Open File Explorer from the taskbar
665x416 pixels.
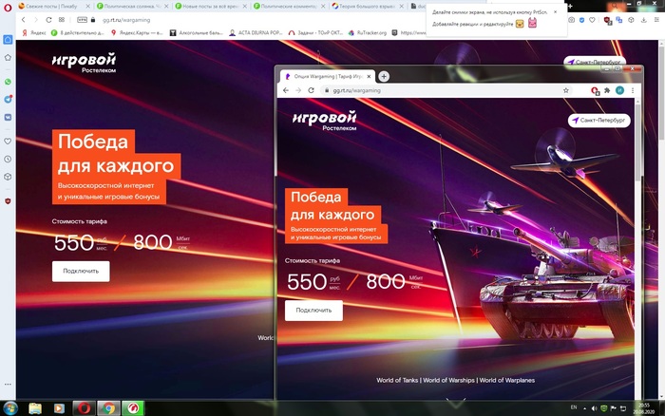(x=35, y=408)
